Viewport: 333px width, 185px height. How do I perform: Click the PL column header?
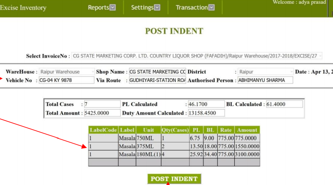point(196,130)
